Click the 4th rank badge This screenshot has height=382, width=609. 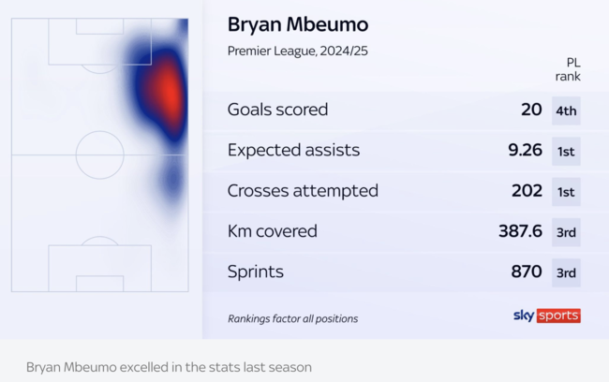[x=566, y=111]
